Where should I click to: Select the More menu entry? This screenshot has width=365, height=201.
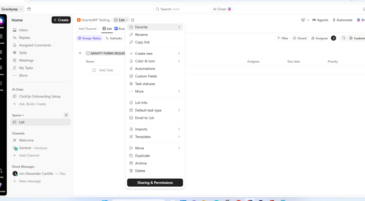[x=155, y=91]
